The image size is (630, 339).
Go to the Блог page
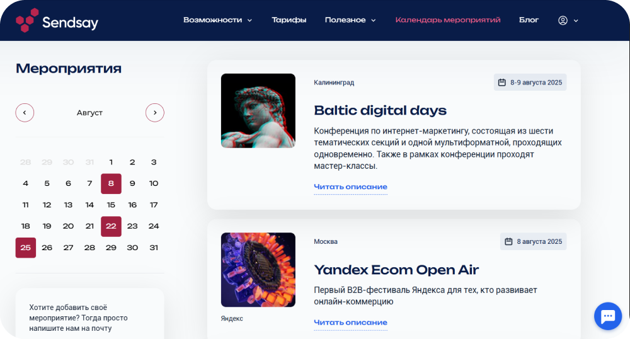(x=529, y=20)
